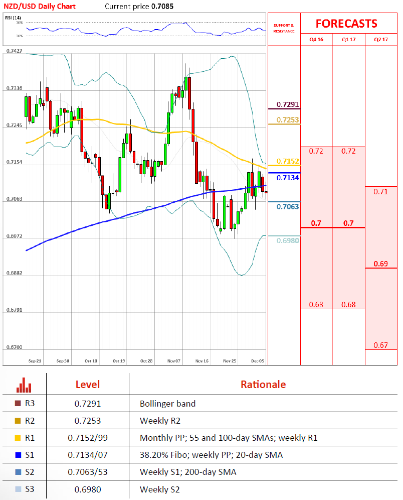403x500 pixels.
Task: Click the S1 row label
Action: (30, 455)
